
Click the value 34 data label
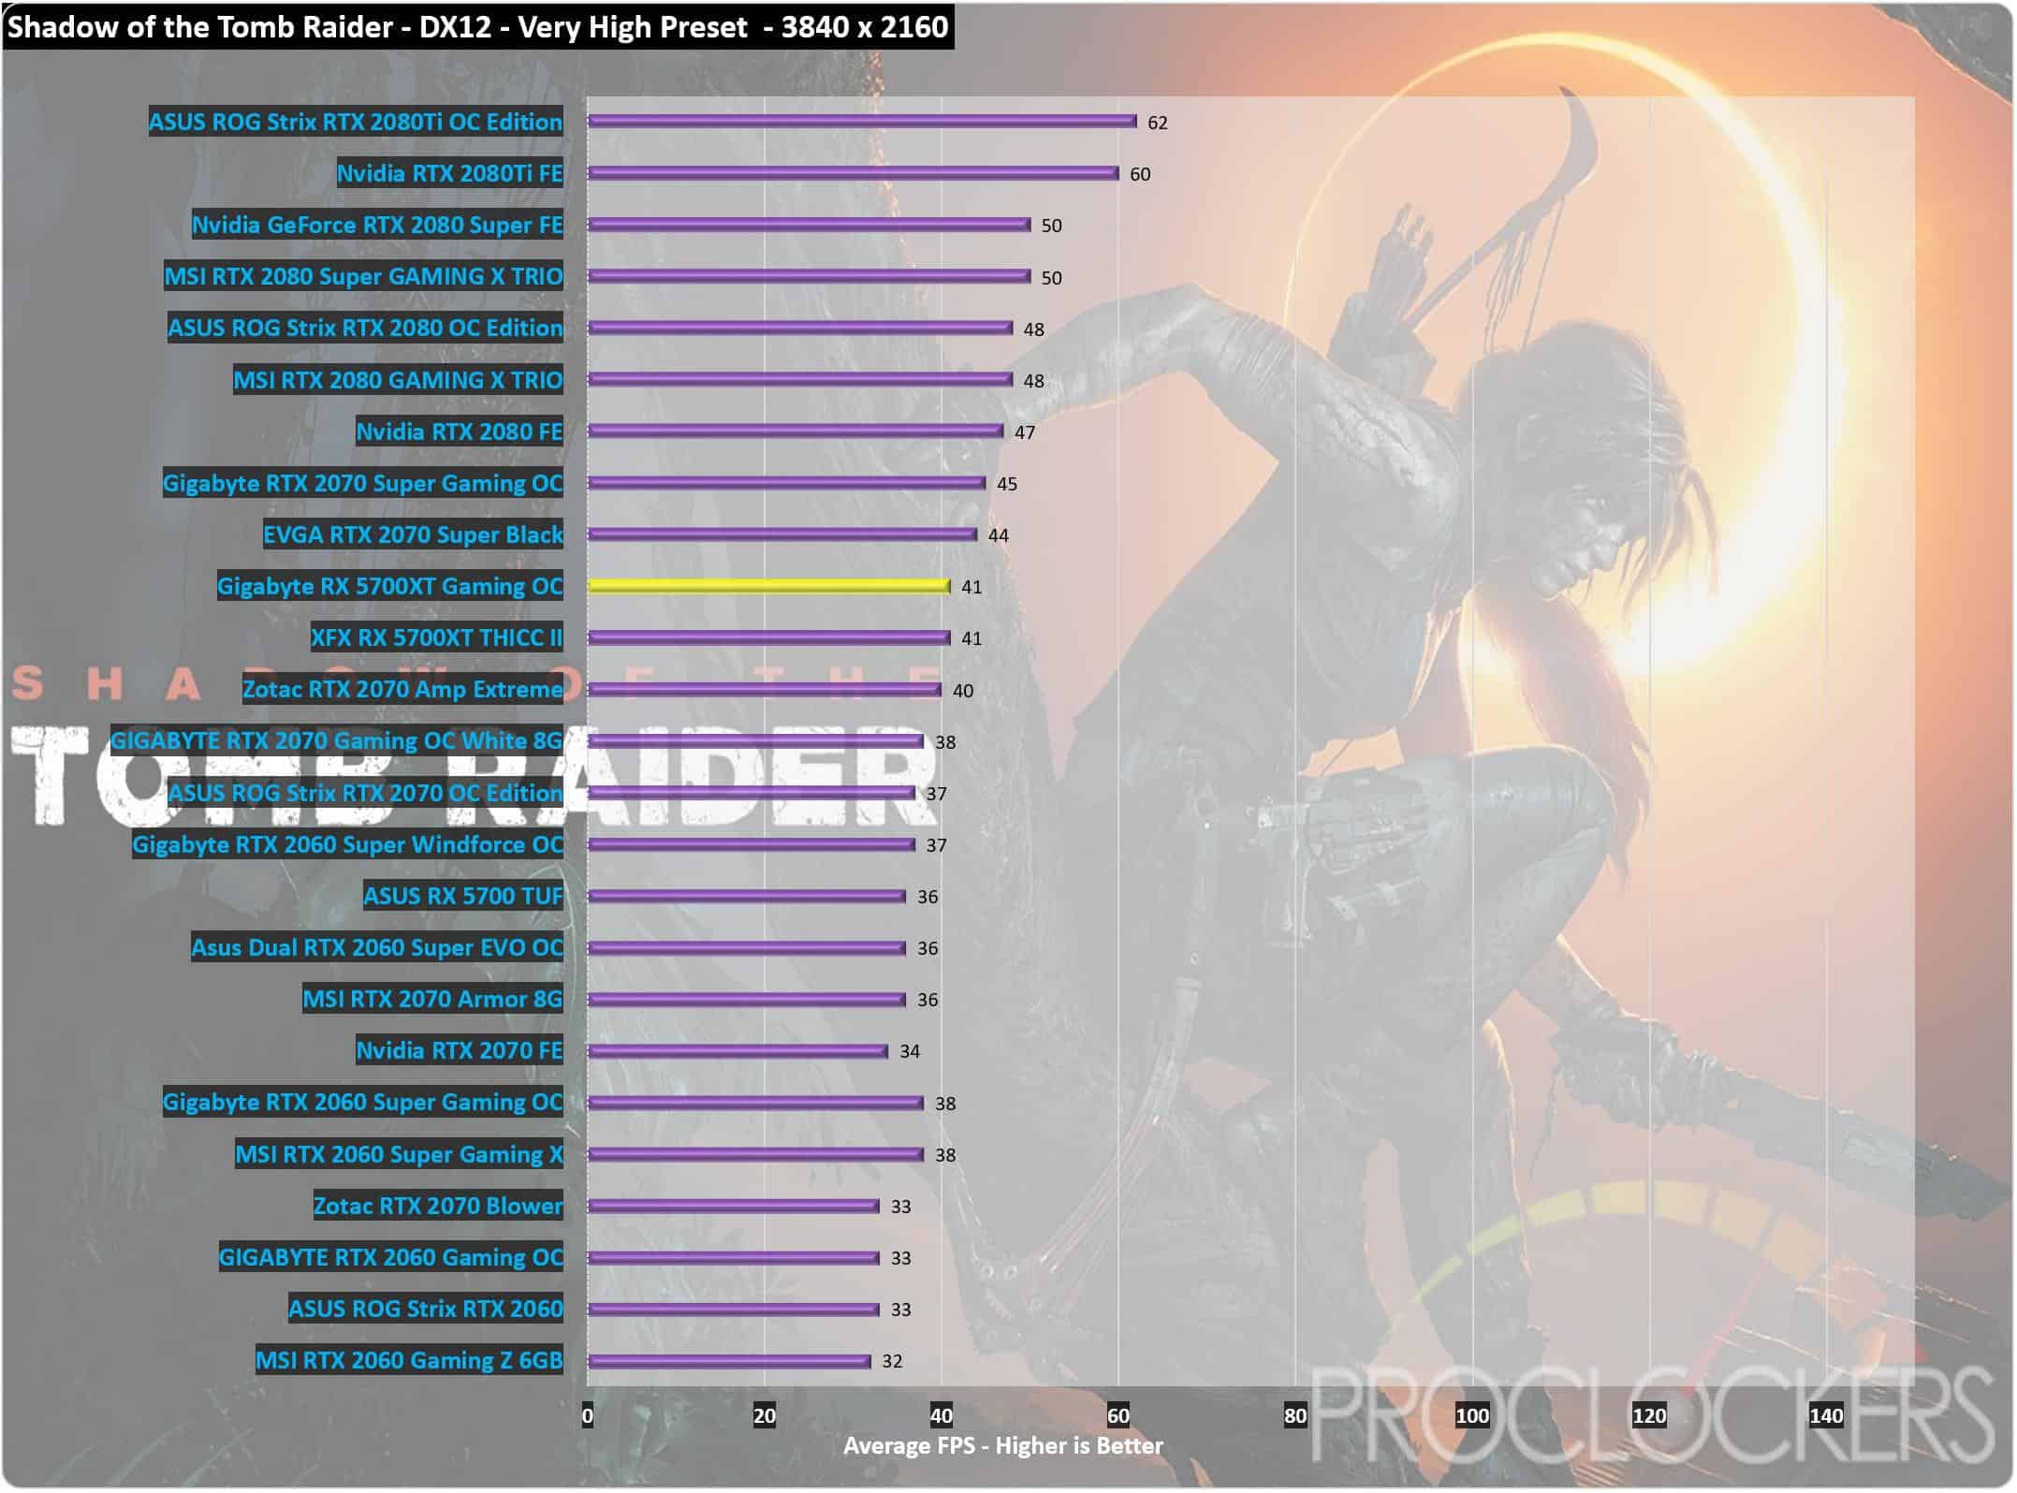pos(910,1052)
